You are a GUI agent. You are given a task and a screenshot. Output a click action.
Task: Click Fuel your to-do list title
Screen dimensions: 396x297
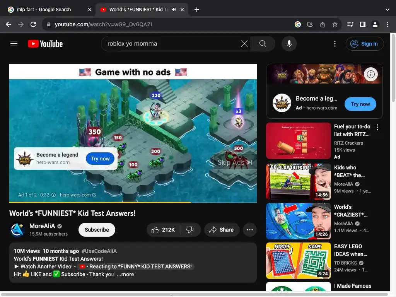pyautogui.click(x=352, y=130)
